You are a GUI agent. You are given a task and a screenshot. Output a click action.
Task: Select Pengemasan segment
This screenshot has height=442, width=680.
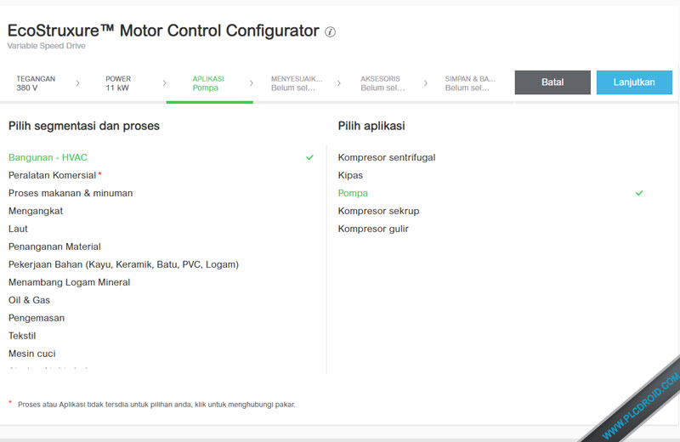pyautogui.click(x=37, y=318)
